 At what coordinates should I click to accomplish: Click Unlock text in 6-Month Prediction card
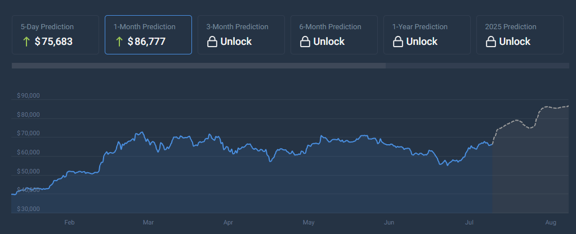pos(329,42)
